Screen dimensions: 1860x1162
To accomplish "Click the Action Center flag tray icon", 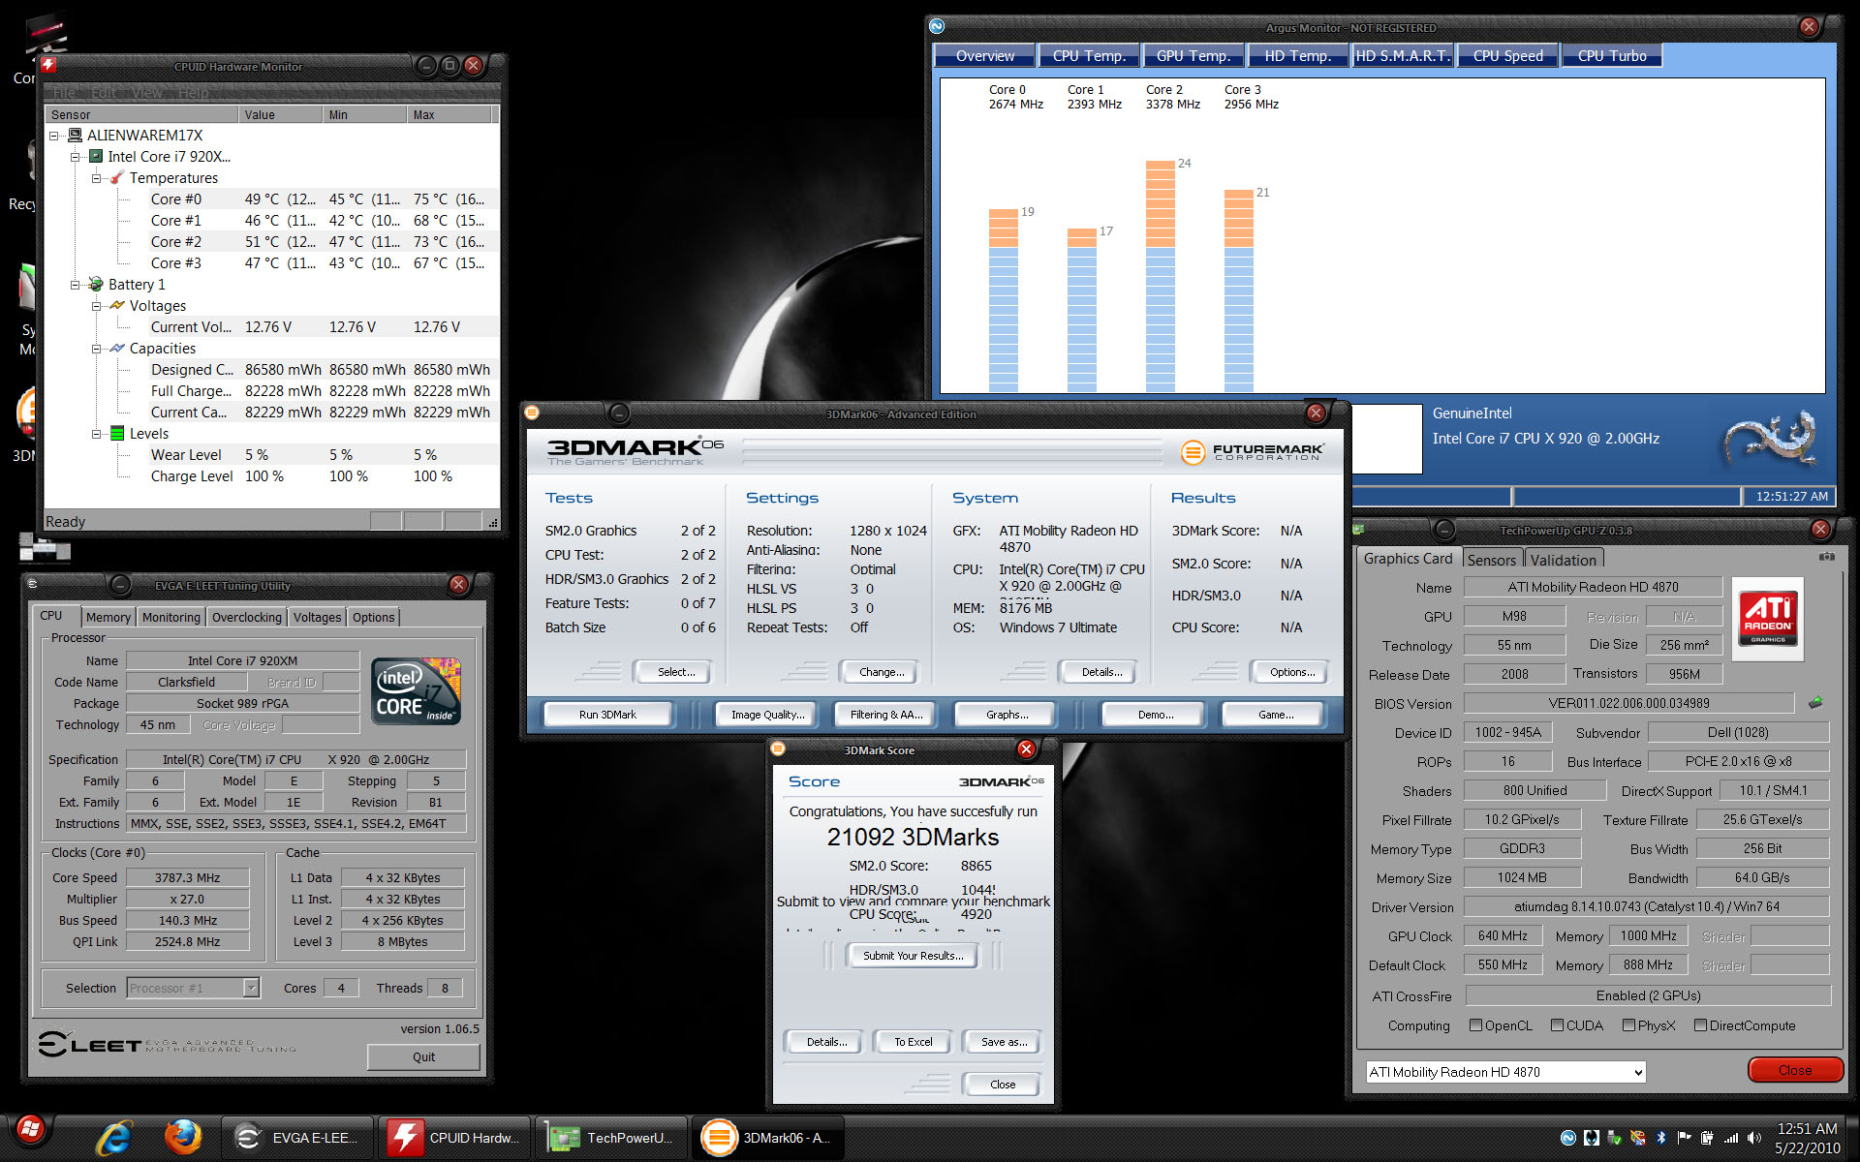I will pos(1684,1138).
